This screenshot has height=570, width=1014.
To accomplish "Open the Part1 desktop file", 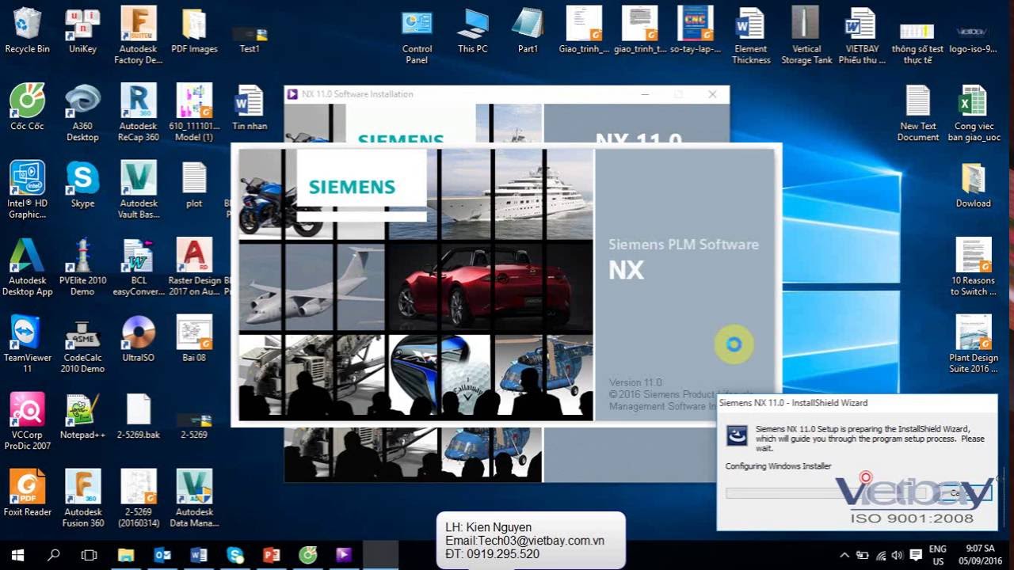I will 528,30.
